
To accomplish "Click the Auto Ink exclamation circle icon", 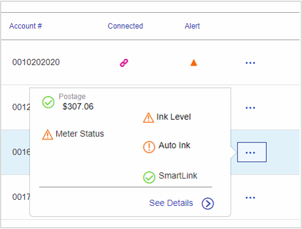I will point(149,147).
